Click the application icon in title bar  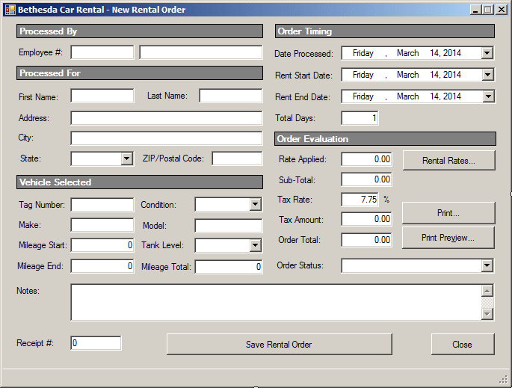[x=10, y=10]
